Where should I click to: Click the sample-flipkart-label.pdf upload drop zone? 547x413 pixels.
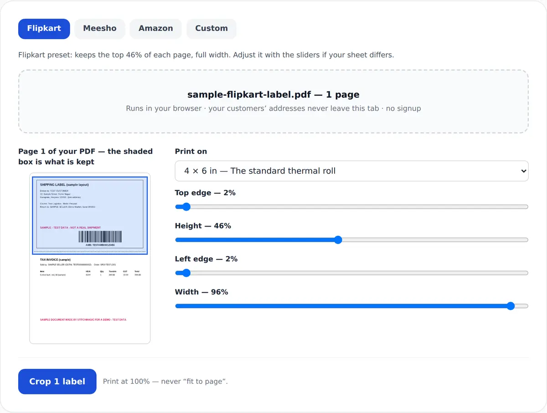[x=273, y=101]
